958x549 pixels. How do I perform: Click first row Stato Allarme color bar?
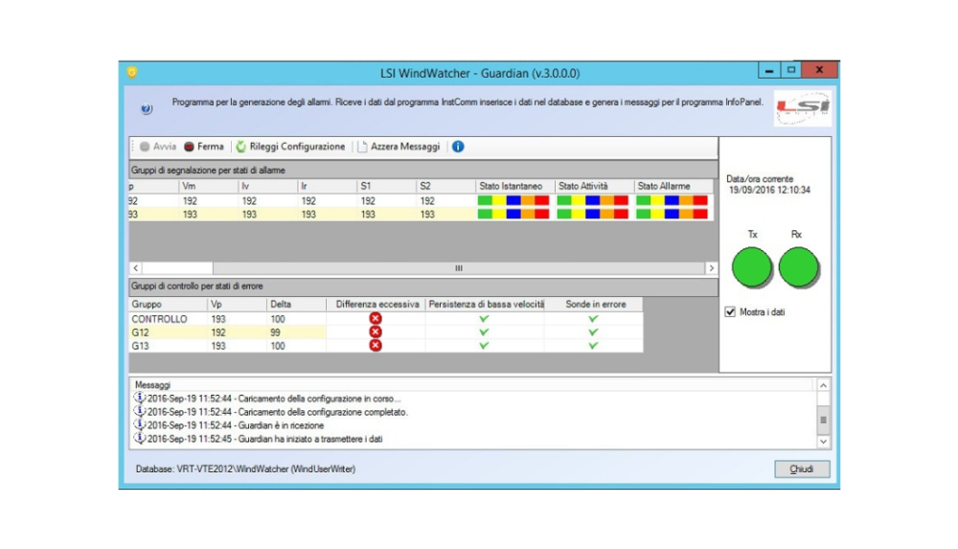tap(672, 201)
